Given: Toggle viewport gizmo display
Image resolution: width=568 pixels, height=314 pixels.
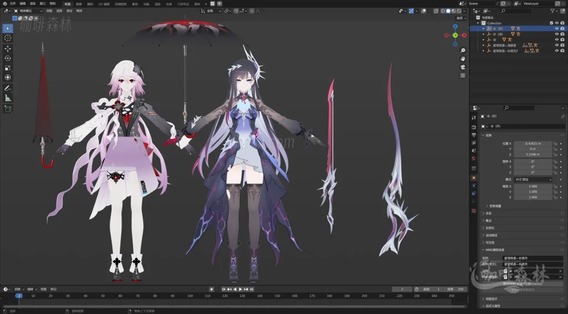Looking at the screenshot, I should (411, 11).
